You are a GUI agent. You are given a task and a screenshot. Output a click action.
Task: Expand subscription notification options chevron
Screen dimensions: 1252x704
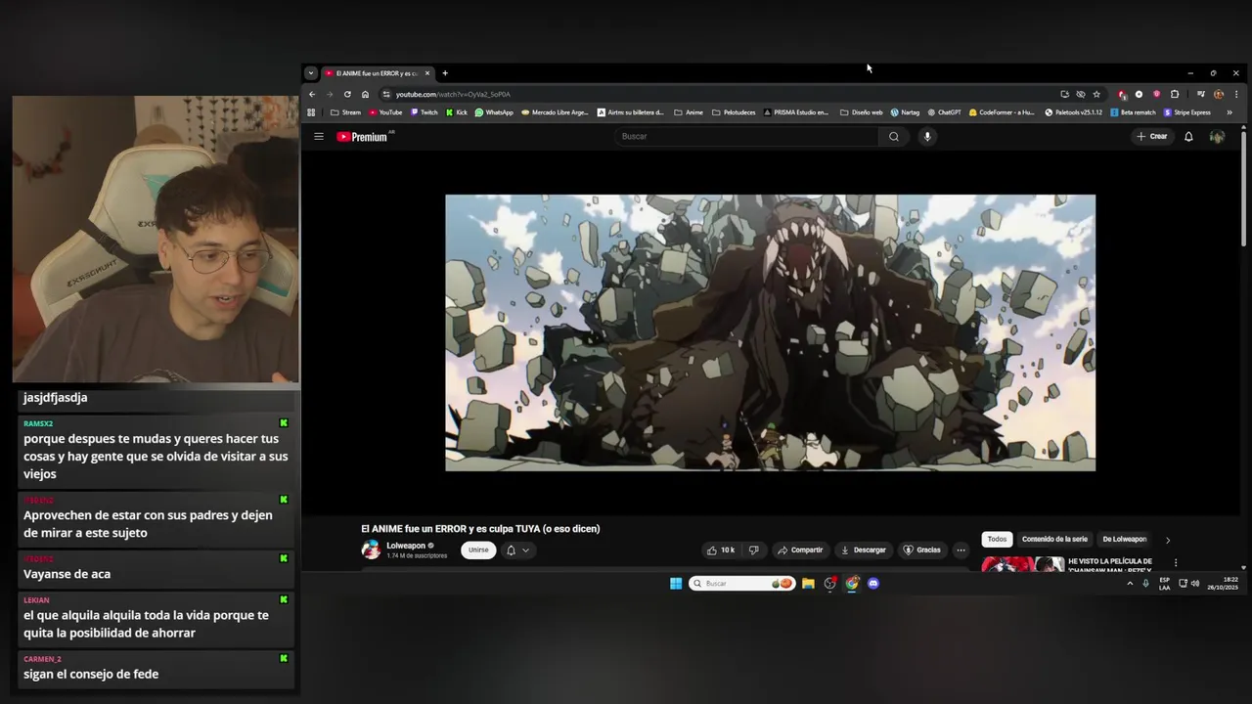click(525, 550)
